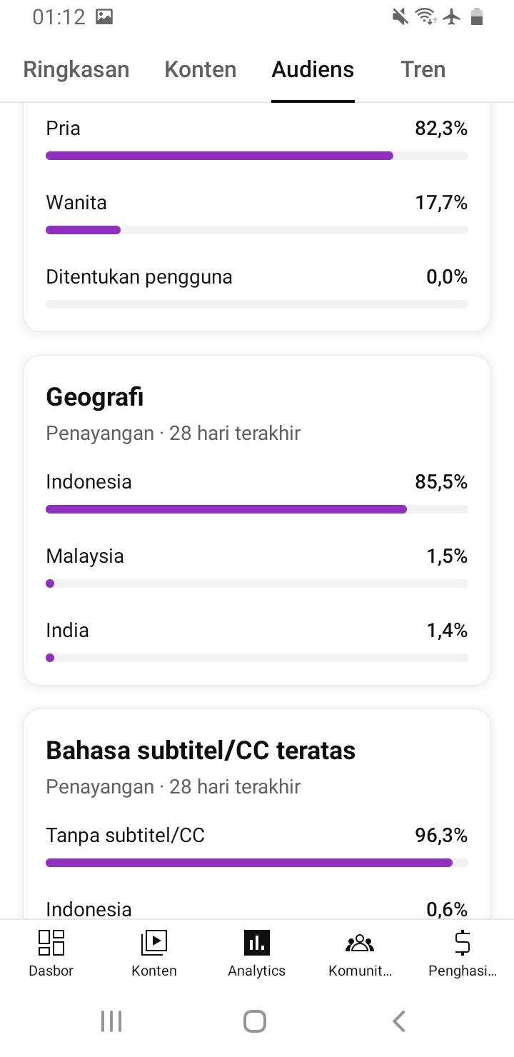
Task: Open the Geografi card heading
Action: (x=95, y=397)
